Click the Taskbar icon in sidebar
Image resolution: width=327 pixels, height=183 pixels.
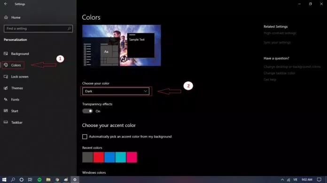point(6,122)
